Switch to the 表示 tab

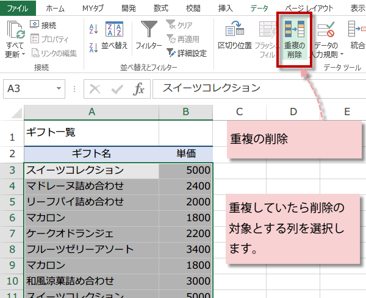point(357,9)
